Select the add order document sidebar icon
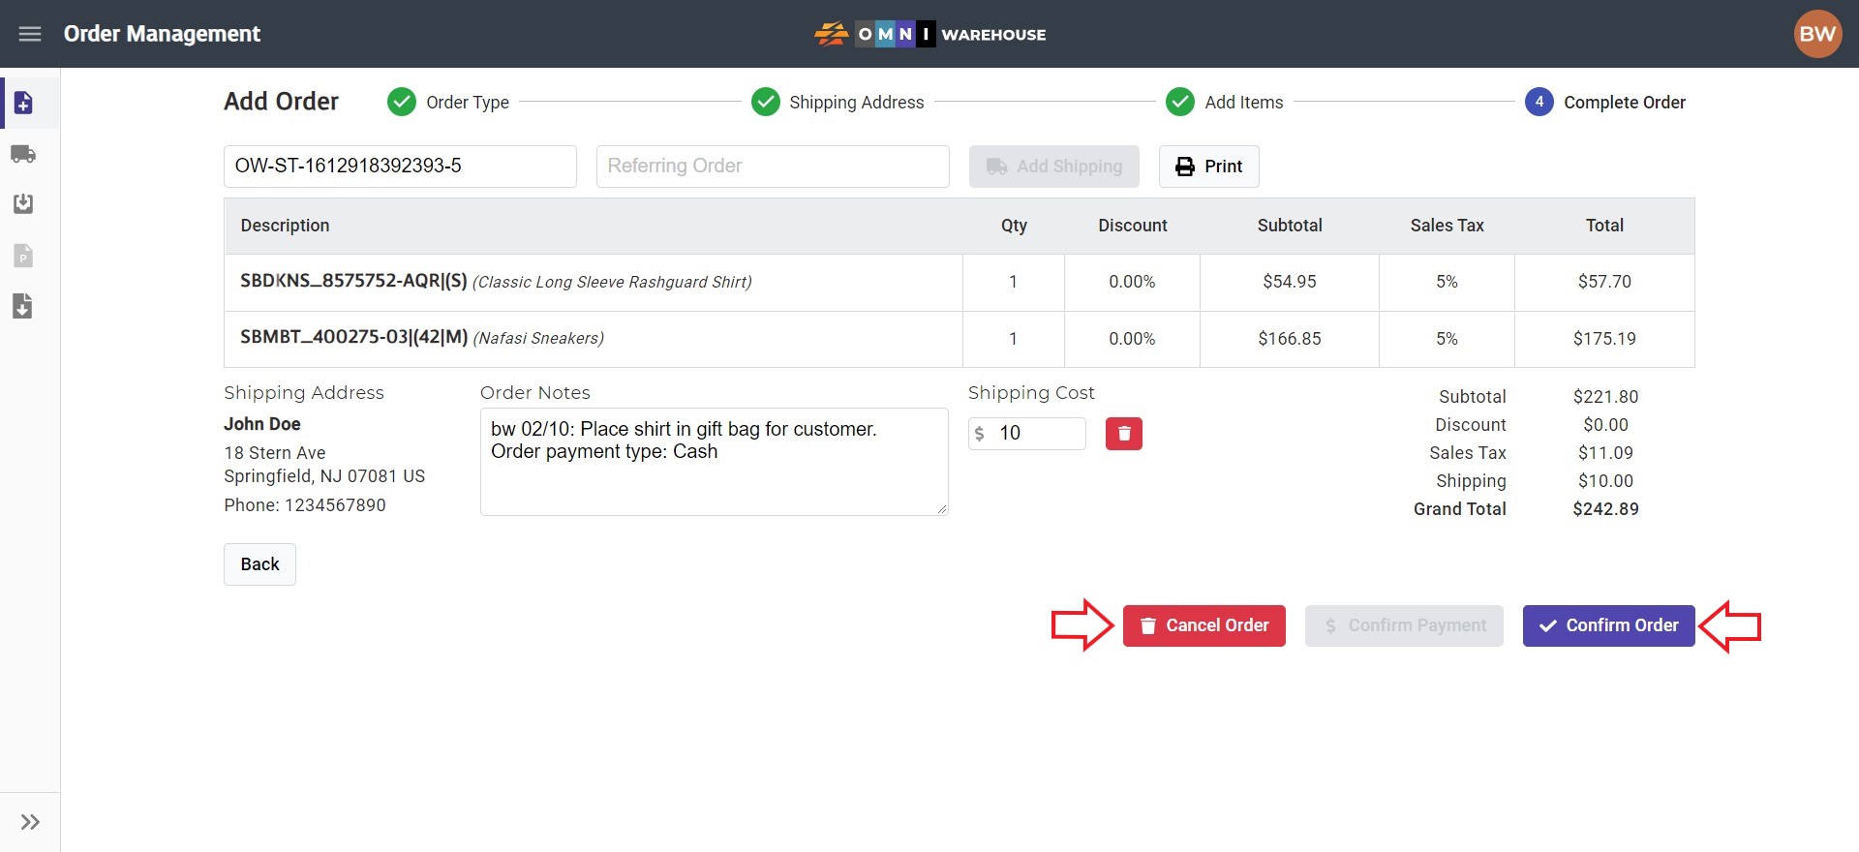Screen dimensions: 1859x852 coord(24,103)
